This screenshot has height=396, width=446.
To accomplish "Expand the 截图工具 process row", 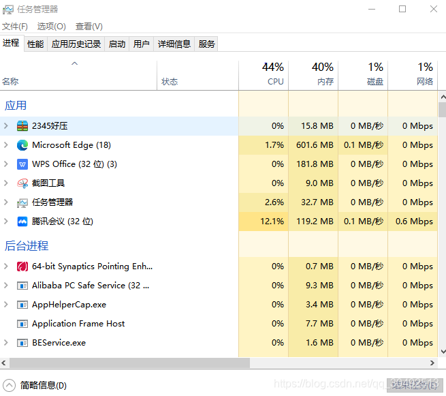I will (6, 183).
